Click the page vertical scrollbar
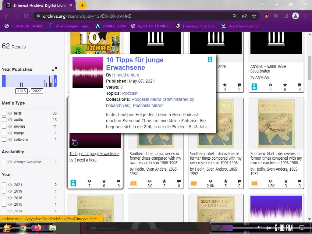 (310, 68)
